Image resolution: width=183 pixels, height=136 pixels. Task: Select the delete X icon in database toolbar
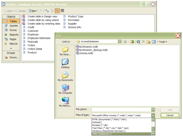(x=41, y=11)
